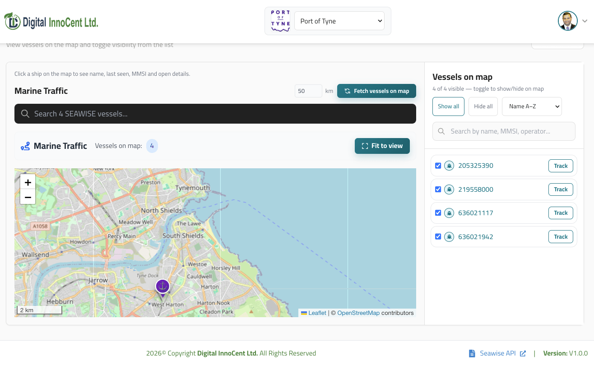Click Fetch vessels on map button
Image resolution: width=594 pixels, height=365 pixels.
coord(376,91)
